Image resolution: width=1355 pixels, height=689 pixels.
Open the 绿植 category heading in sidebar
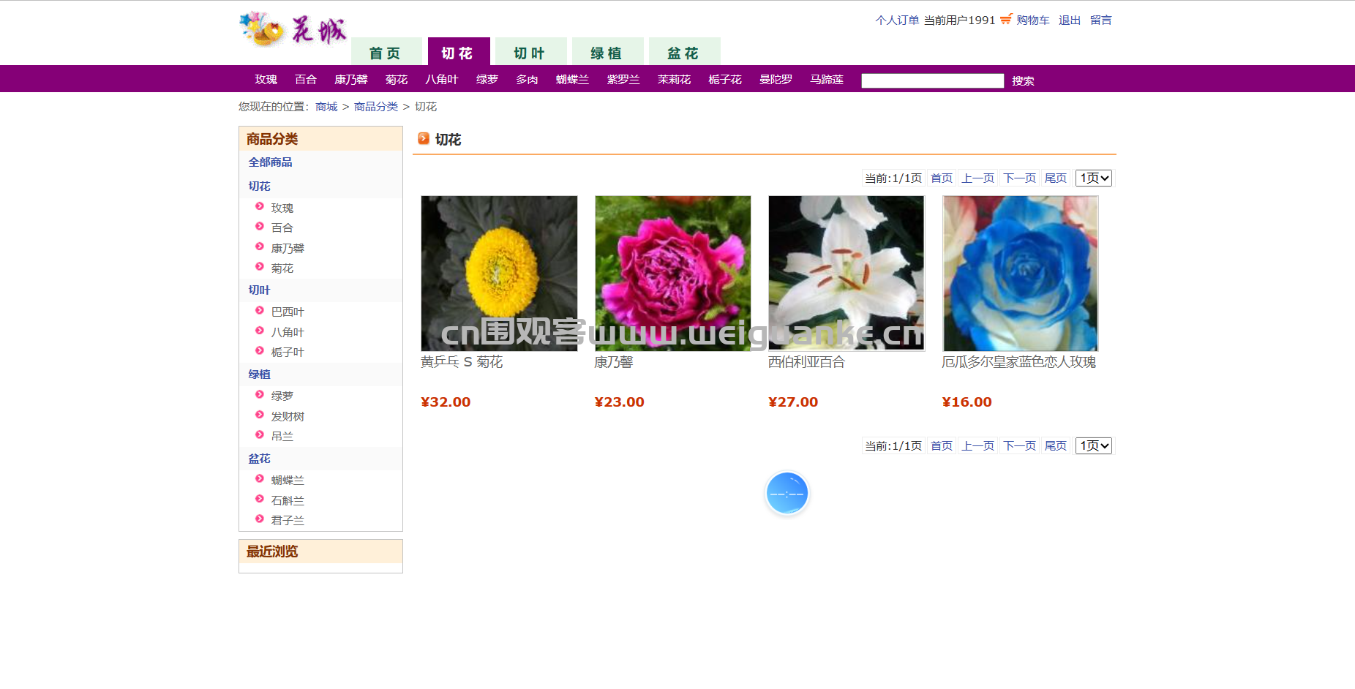coord(259,374)
